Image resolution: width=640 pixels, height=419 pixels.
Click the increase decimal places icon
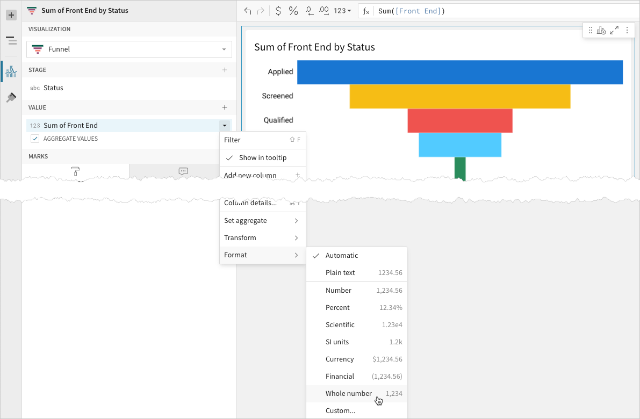324,11
